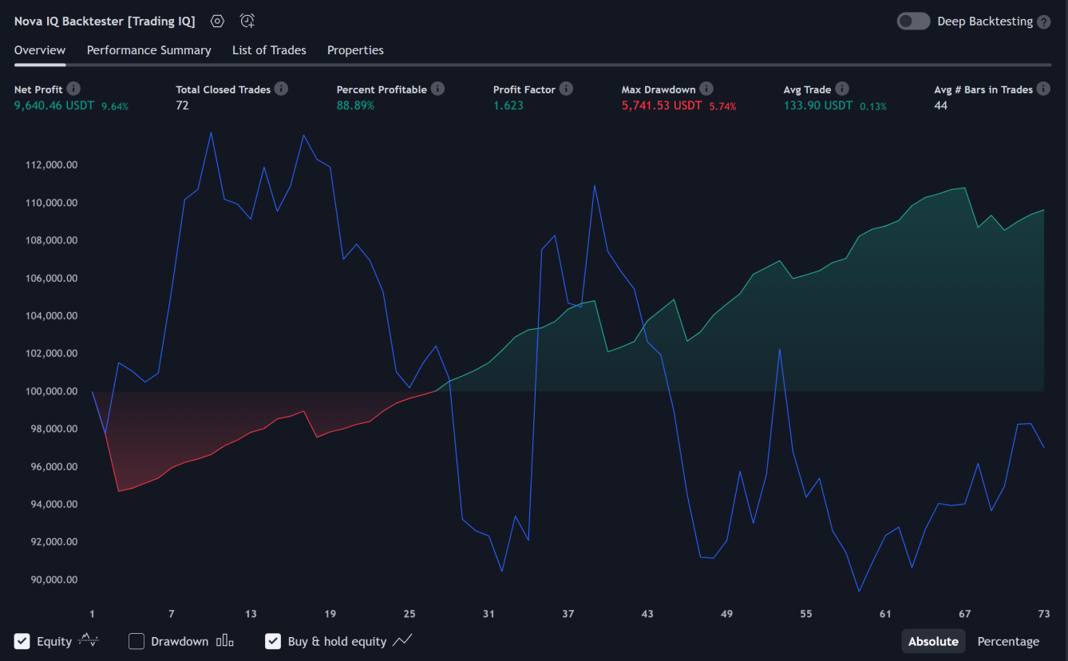Click Avg # Bars value 44
The image size is (1068, 661).
(x=940, y=105)
